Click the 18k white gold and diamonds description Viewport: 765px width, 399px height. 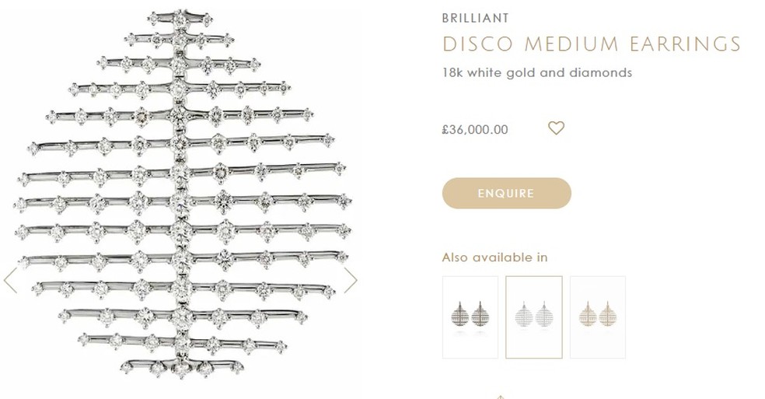(x=536, y=73)
